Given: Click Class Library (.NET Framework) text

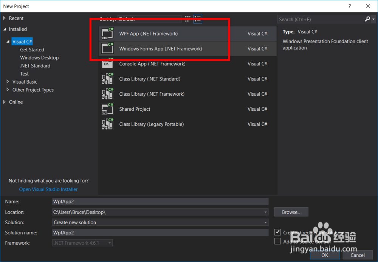Looking at the screenshot, I should tap(152, 94).
